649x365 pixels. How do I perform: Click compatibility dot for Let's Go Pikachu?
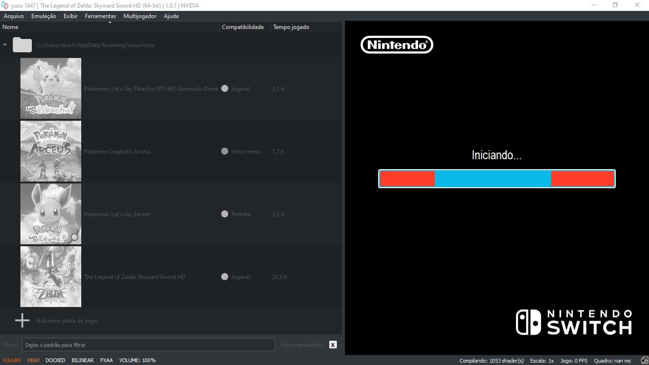pos(225,88)
